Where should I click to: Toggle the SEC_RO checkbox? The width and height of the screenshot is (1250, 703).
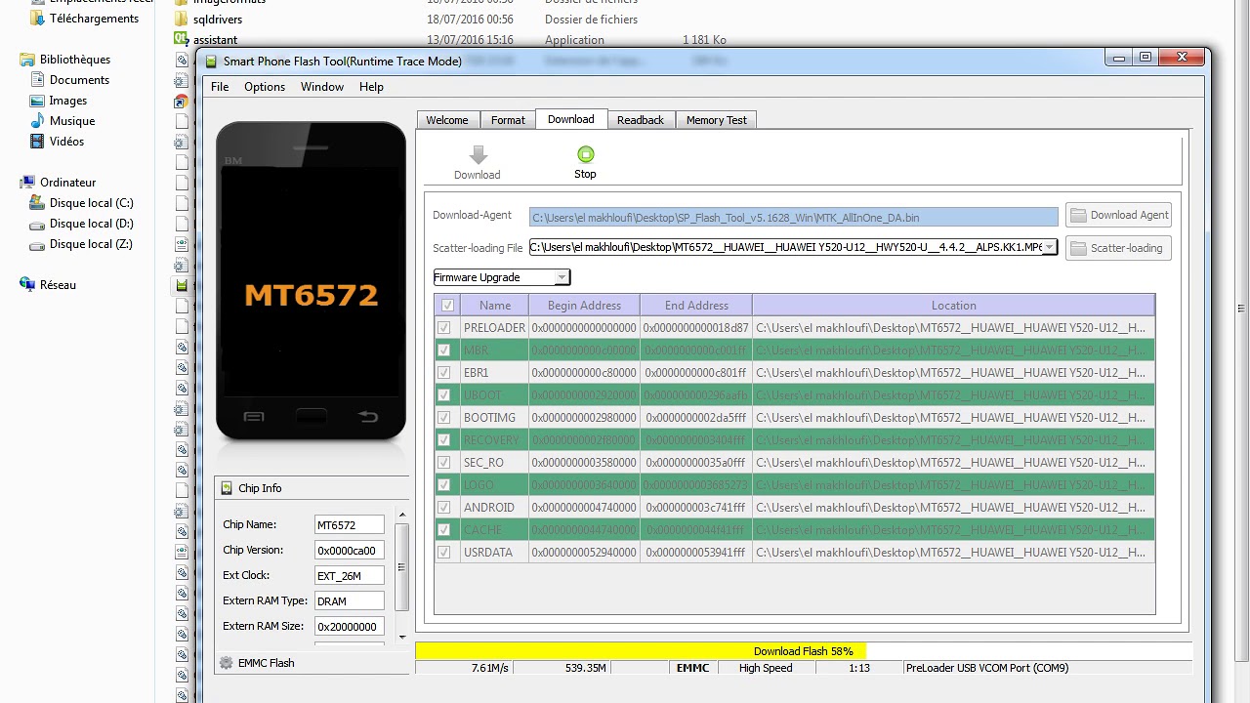(x=444, y=463)
